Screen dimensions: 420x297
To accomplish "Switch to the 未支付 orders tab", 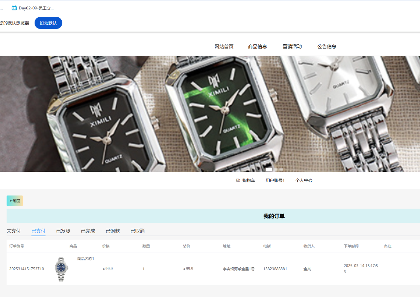I will click(14, 231).
